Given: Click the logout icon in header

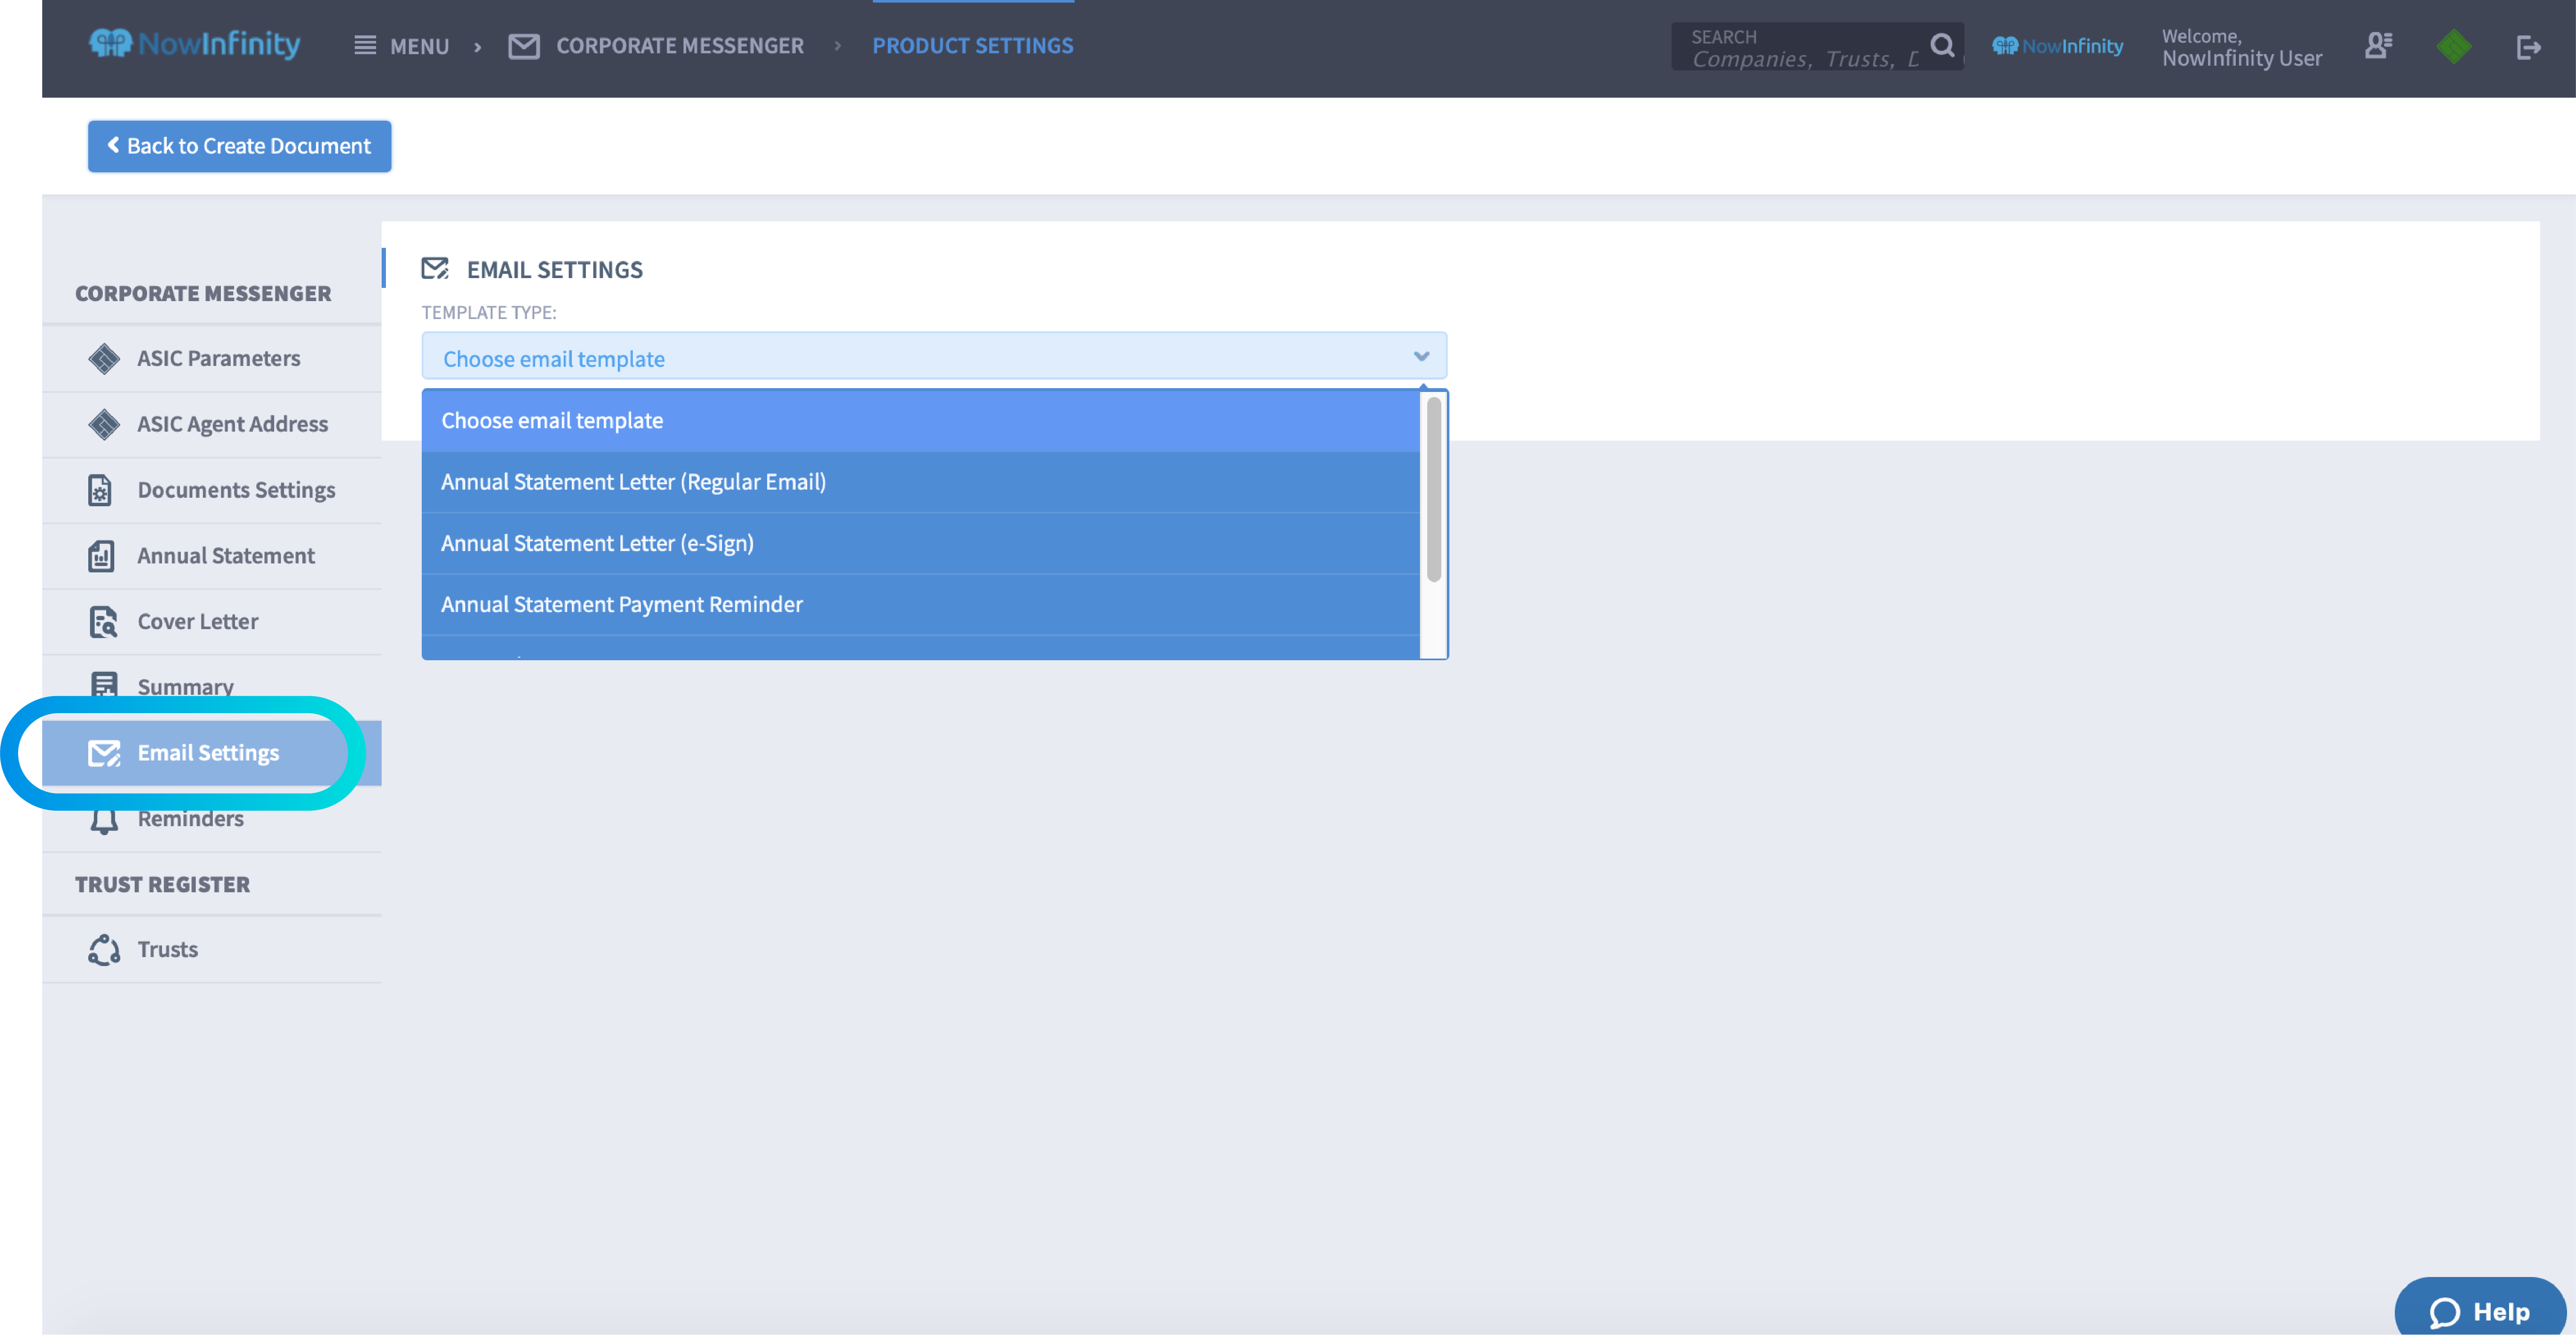Looking at the screenshot, I should point(2528,47).
